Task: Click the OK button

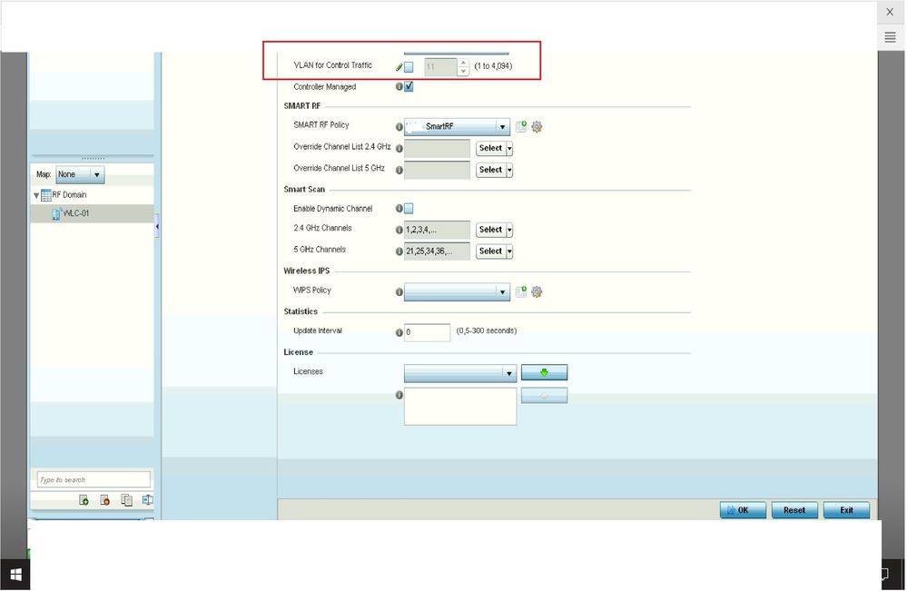Action: pyautogui.click(x=743, y=510)
